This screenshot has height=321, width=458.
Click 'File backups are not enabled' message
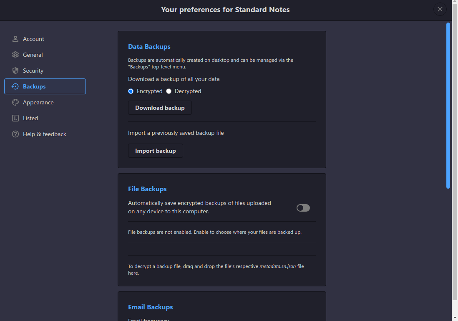[x=215, y=232]
